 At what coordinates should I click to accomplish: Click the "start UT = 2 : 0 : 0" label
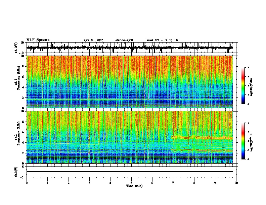click(162, 40)
